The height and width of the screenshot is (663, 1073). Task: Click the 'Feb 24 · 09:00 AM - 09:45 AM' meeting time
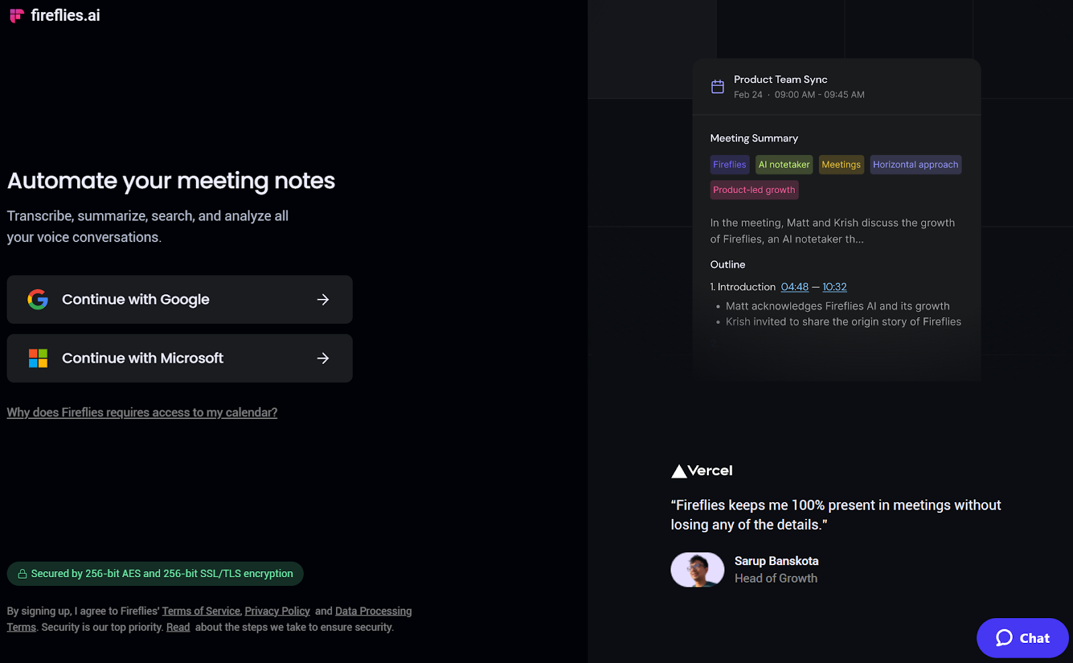pos(799,95)
